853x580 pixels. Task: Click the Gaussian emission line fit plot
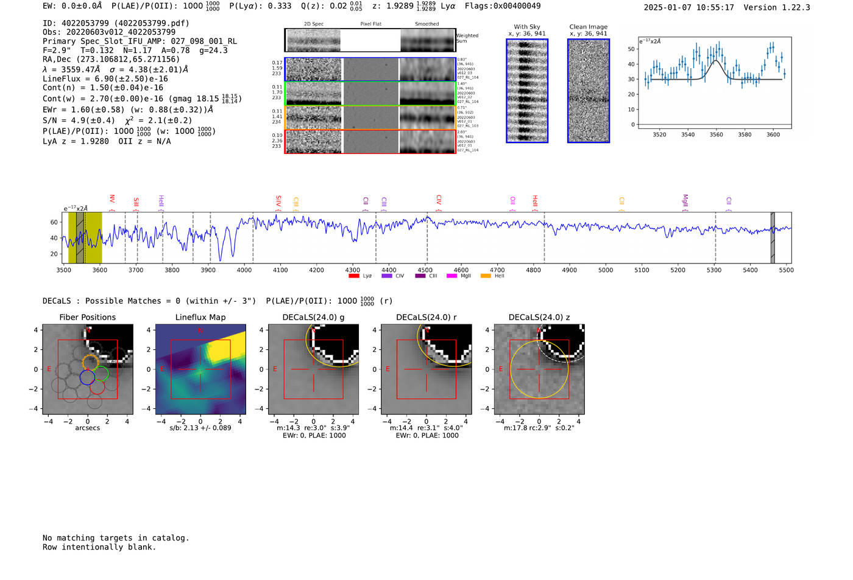pyautogui.click(x=715, y=83)
